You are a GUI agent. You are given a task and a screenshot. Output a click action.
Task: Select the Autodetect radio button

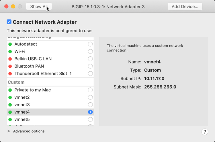[90, 44]
